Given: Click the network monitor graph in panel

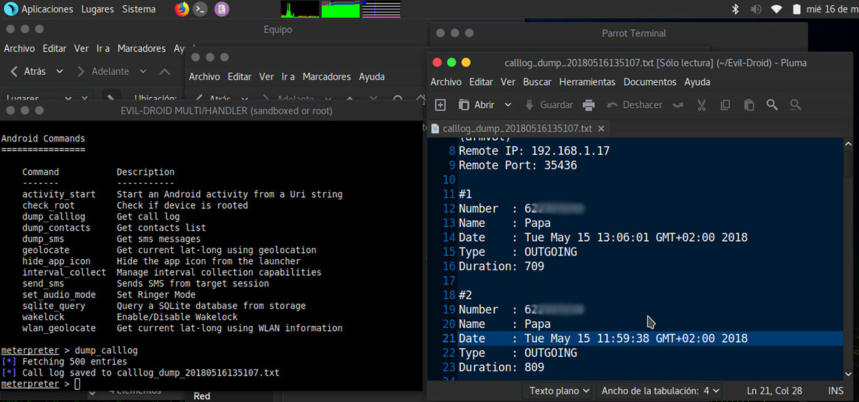Looking at the screenshot, I should tap(381, 9).
